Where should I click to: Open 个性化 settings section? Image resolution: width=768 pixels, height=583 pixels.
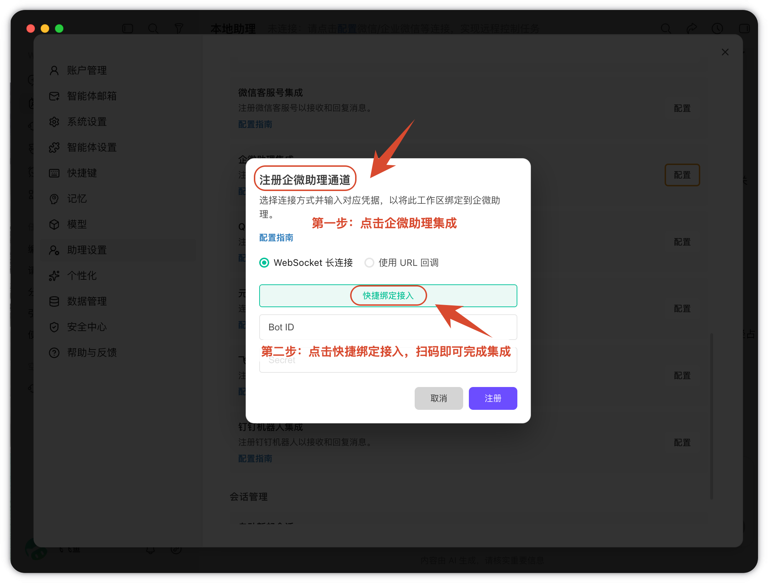[x=118, y=276]
